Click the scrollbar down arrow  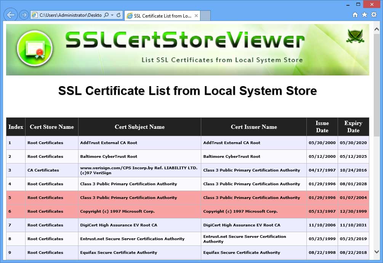(377, 252)
